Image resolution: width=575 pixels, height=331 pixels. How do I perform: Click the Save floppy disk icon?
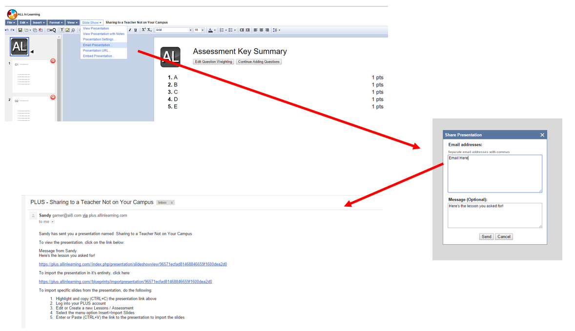click(x=20, y=30)
